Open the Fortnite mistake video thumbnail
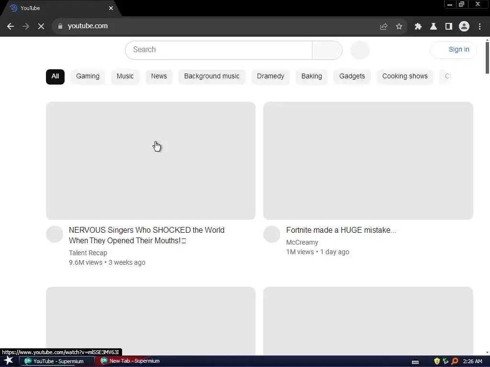Screen dimensions: 490x367 [x=368, y=161]
